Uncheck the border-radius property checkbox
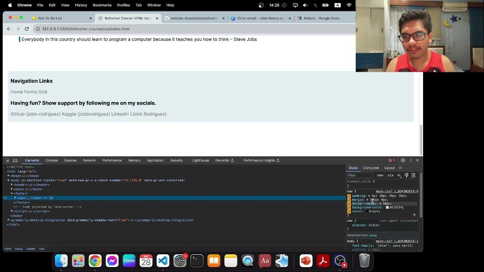The height and width of the screenshot is (272, 484). point(349,204)
